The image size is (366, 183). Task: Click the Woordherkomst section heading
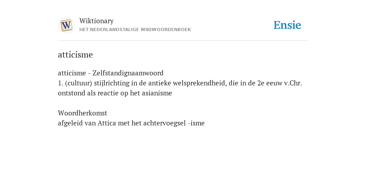pos(83,113)
